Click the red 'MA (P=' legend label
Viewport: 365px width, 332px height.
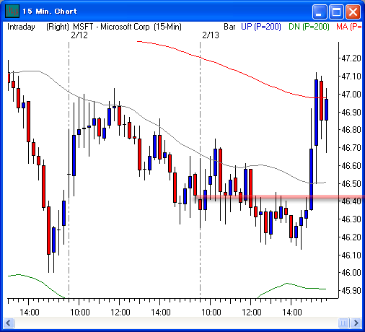click(349, 27)
